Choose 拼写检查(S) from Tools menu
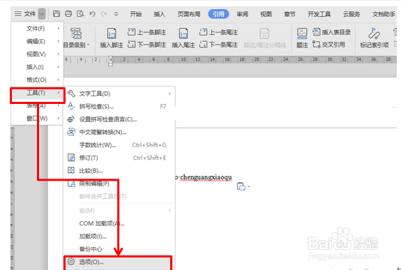Viewport: 401px width, 270px height. [x=119, y=107]
